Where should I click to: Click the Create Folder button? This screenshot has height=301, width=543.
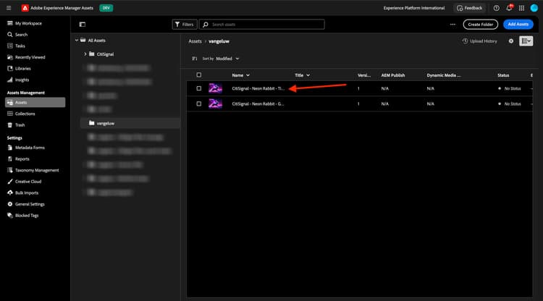(x=480, y=24)
